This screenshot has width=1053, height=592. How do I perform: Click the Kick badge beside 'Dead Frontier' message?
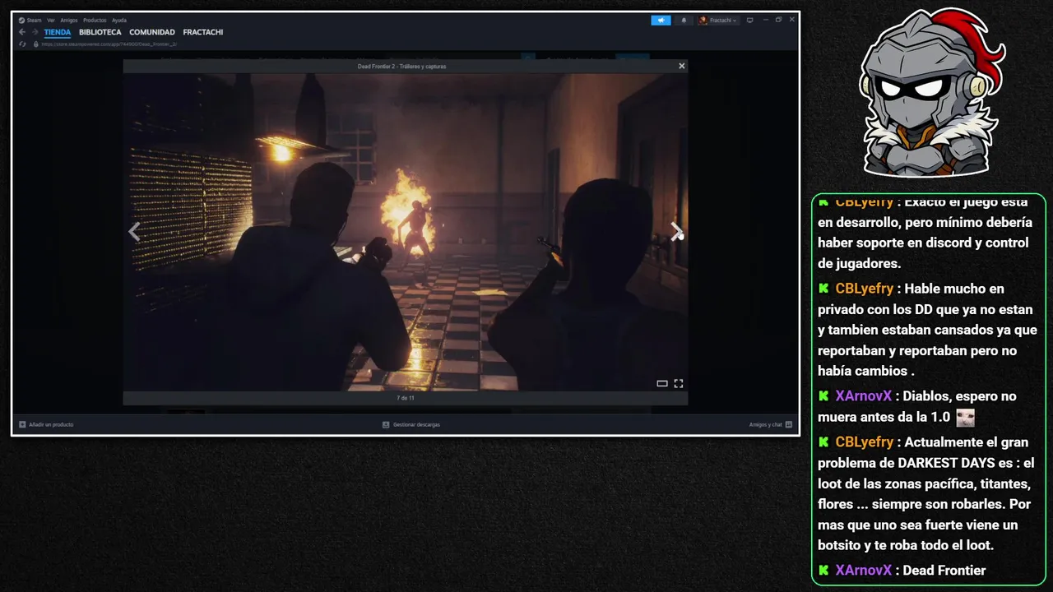point(823,570)
